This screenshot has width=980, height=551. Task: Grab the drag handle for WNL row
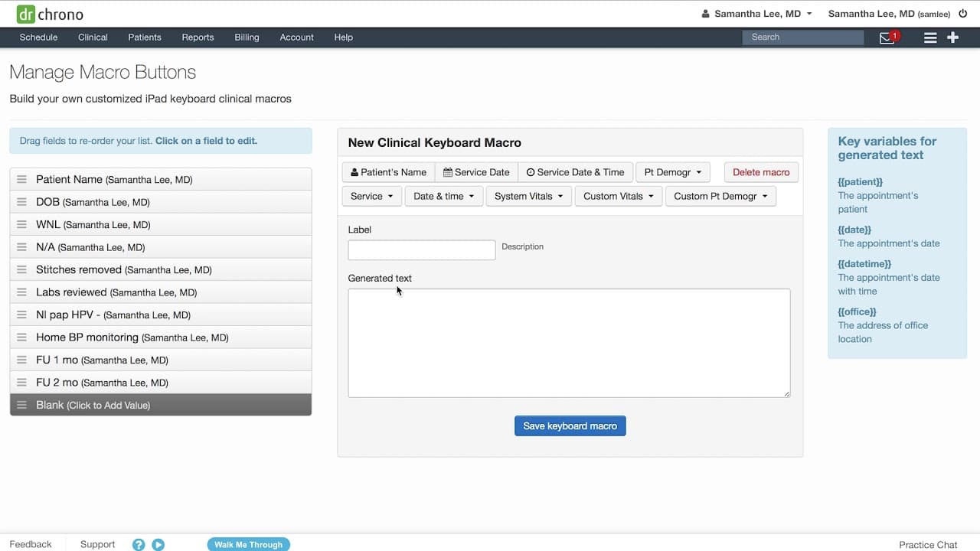click(x=21, y=225)
